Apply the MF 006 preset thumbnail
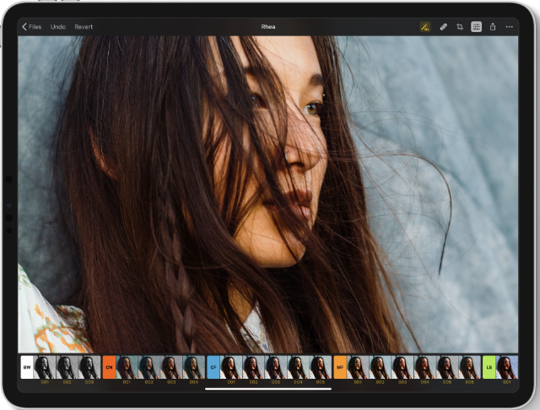The image size is (540, 410). pos(469,367)
